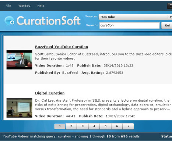Click the video duration 1:48

click(70, 66)
